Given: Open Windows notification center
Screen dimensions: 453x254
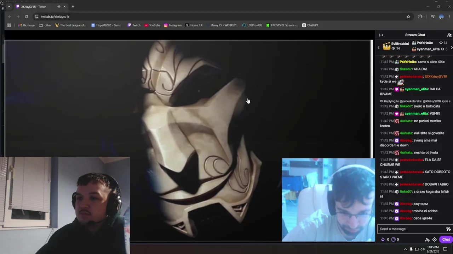Looking at the screenshot, I should [x=446, y=249].
